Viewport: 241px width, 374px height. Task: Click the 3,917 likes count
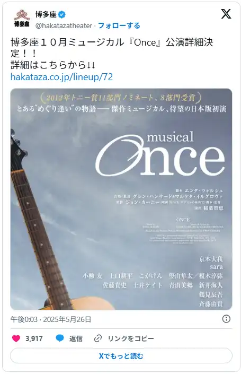[x=34, y=338]
